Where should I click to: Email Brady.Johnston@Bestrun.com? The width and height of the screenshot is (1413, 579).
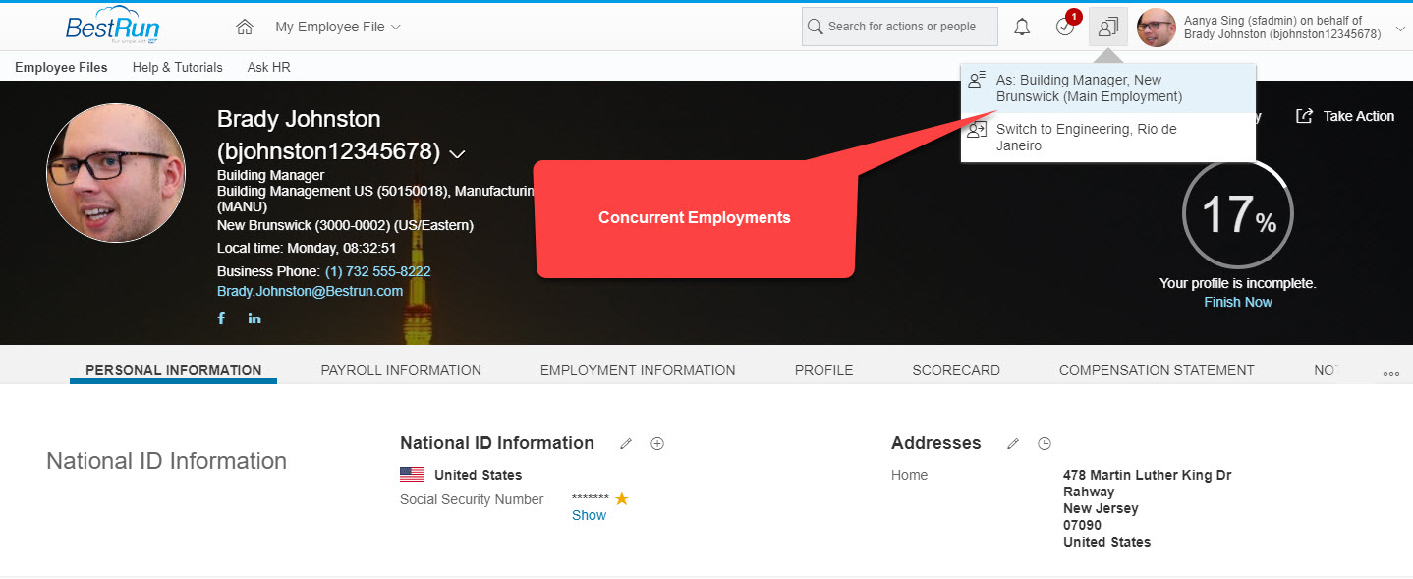(310, 291)
